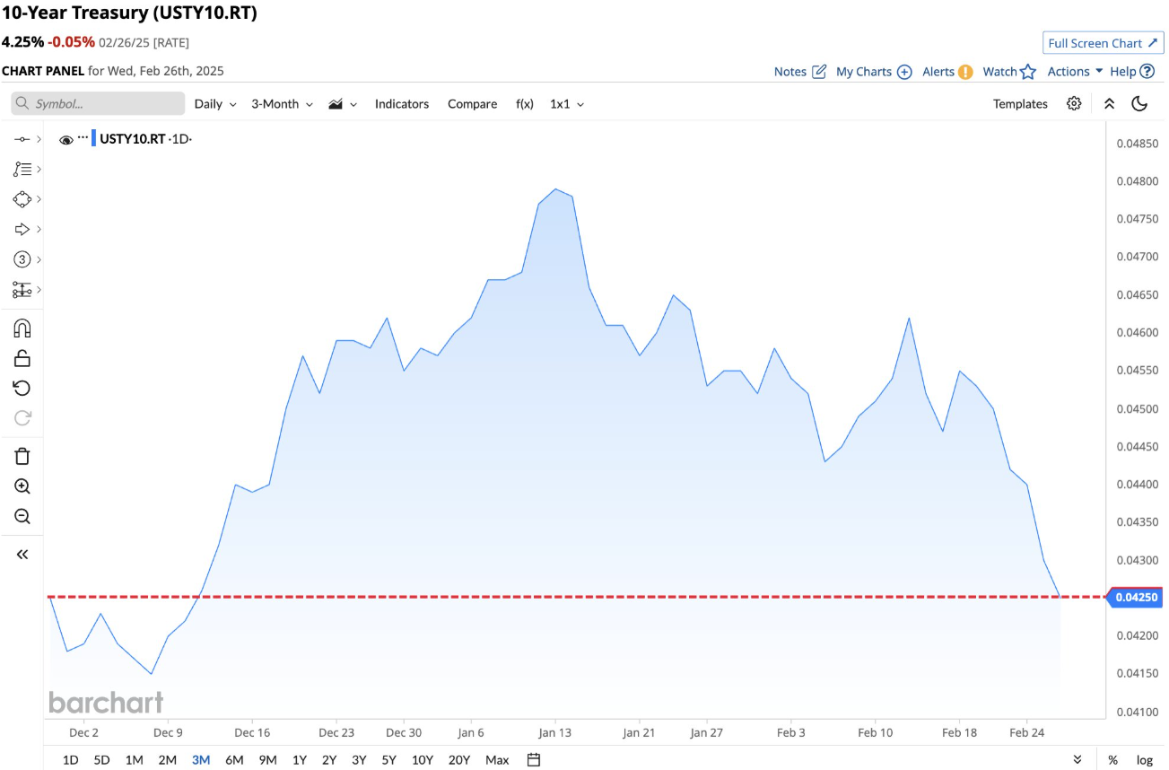Open the circled number 3 tool

(x=22, y=259)
